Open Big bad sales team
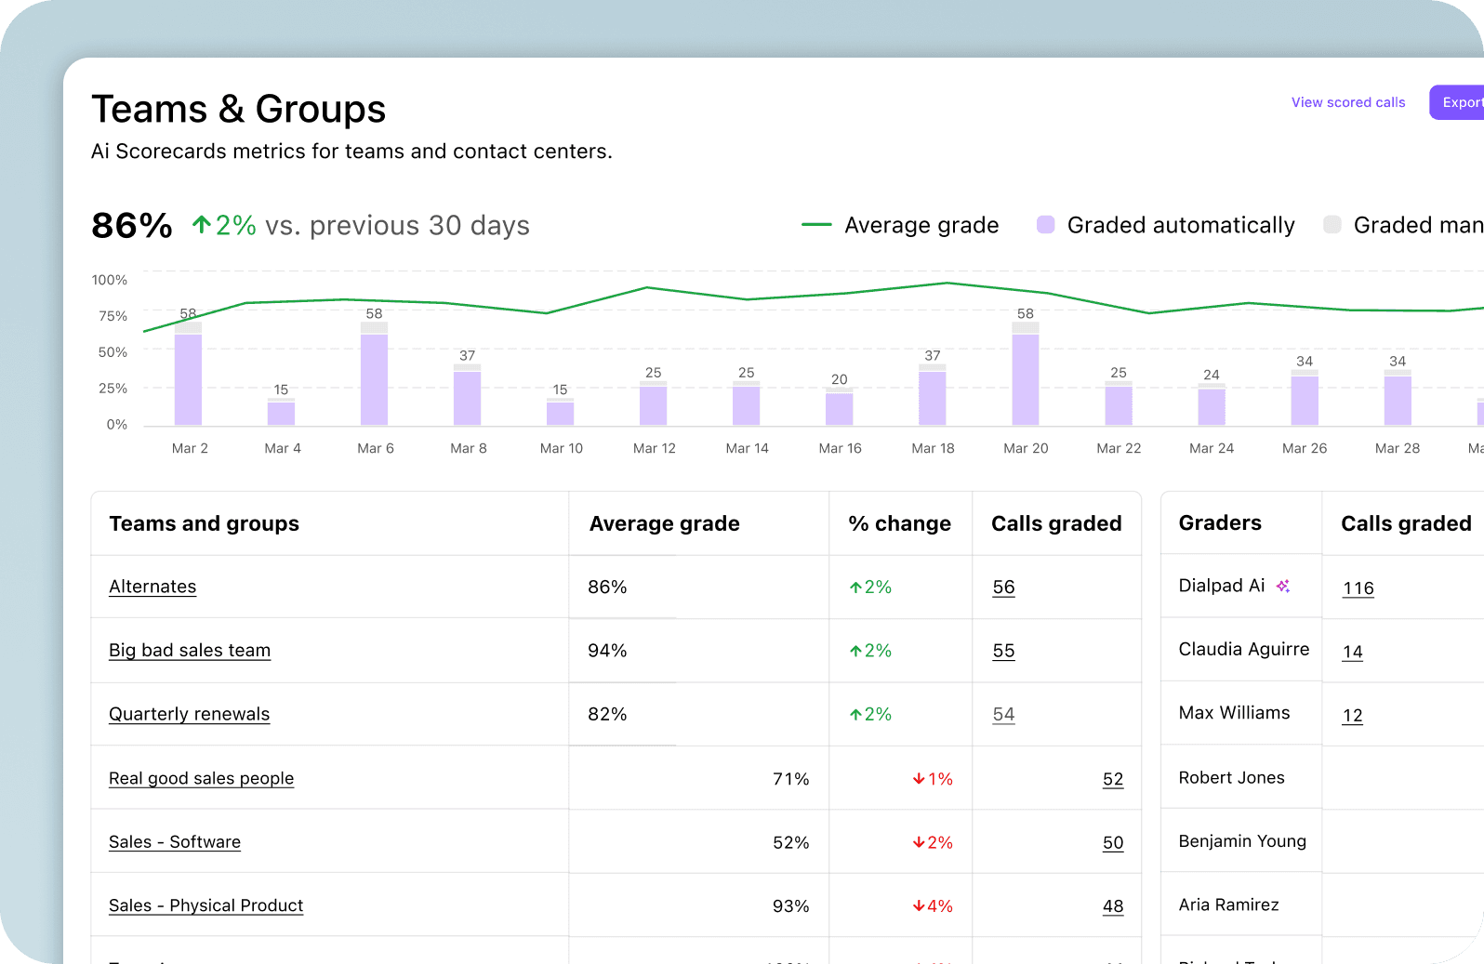Screen dimensions: 1484x964 click(x=190, y=650)
